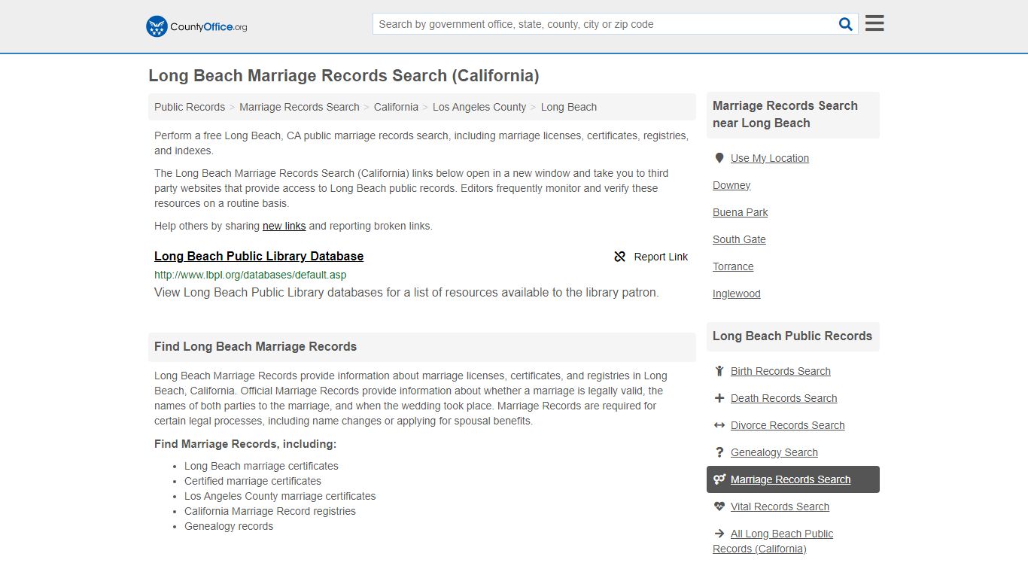Click 'Long Beach marriage certificates' list item
This screenshot has width=1028, height=578.
click(261, 466)
